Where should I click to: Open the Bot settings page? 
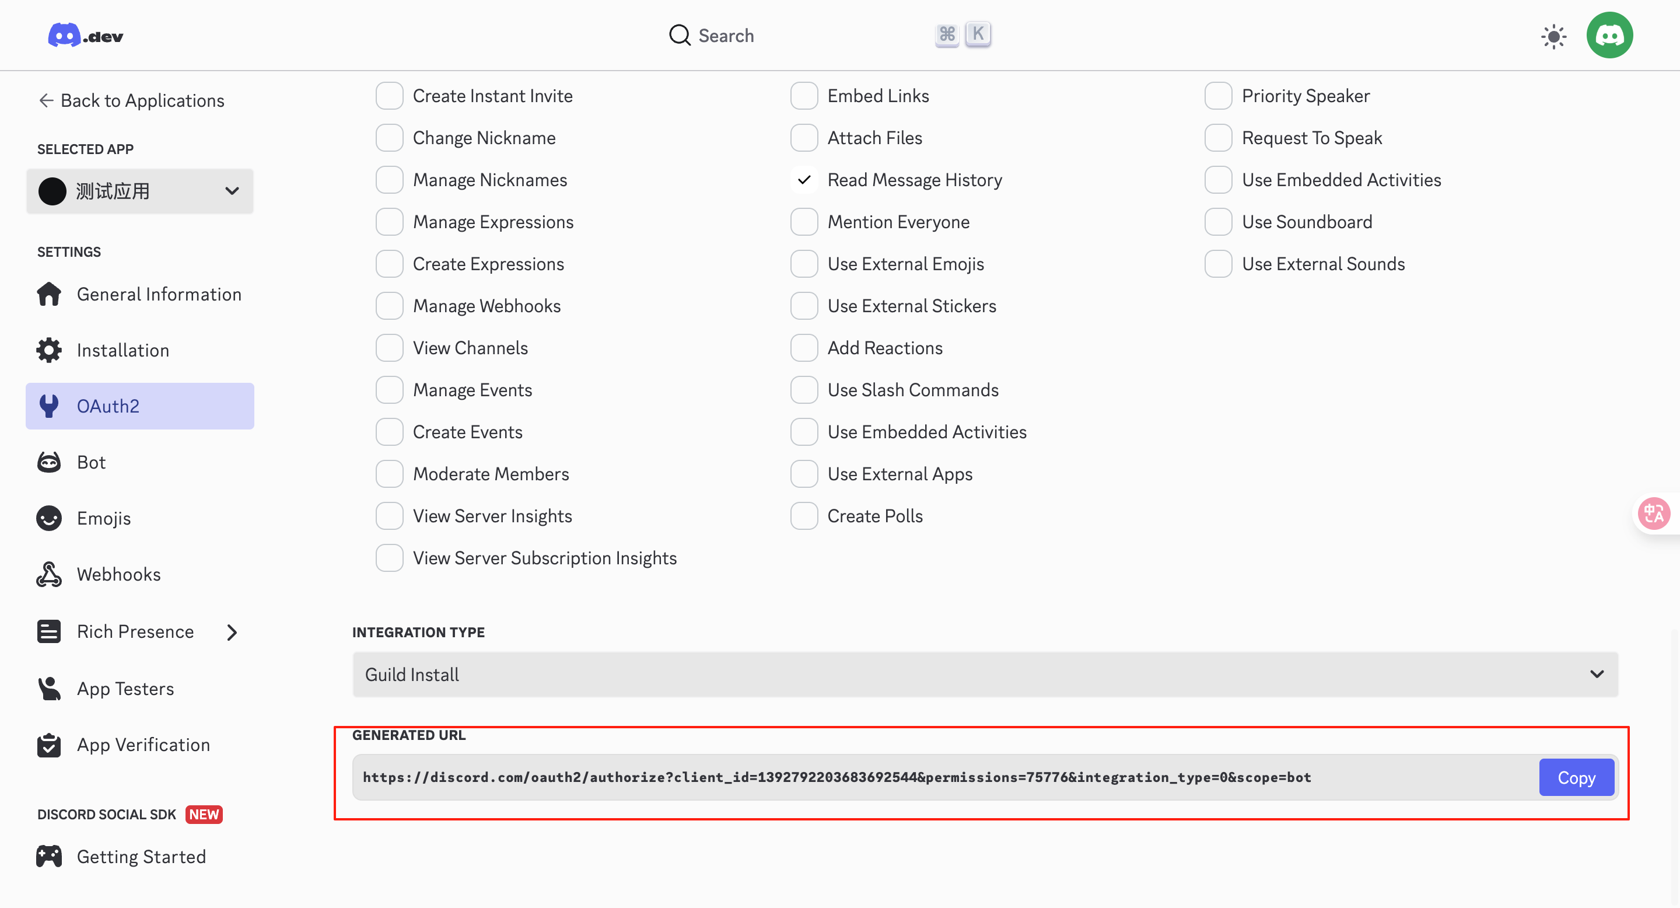point(92,462)
